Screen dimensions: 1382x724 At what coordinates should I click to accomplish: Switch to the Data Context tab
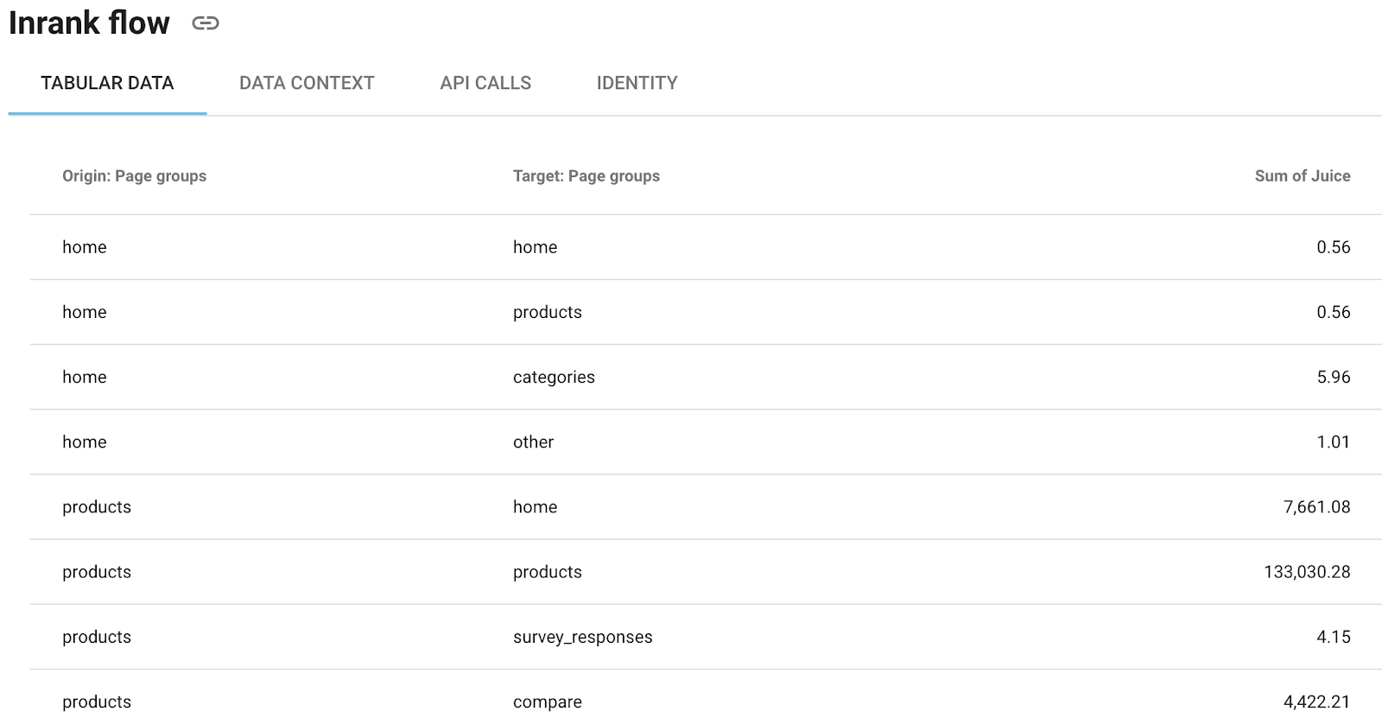point(307,83)
